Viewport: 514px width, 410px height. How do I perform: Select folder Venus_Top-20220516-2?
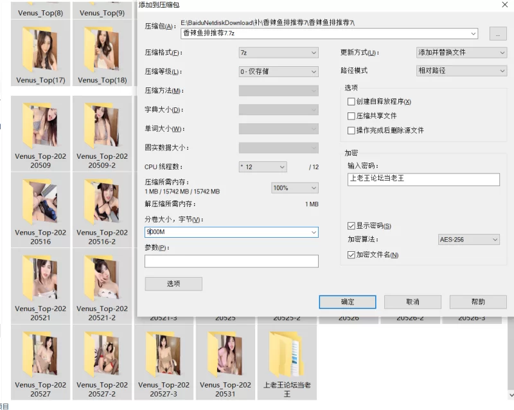(x=102, y=209)
